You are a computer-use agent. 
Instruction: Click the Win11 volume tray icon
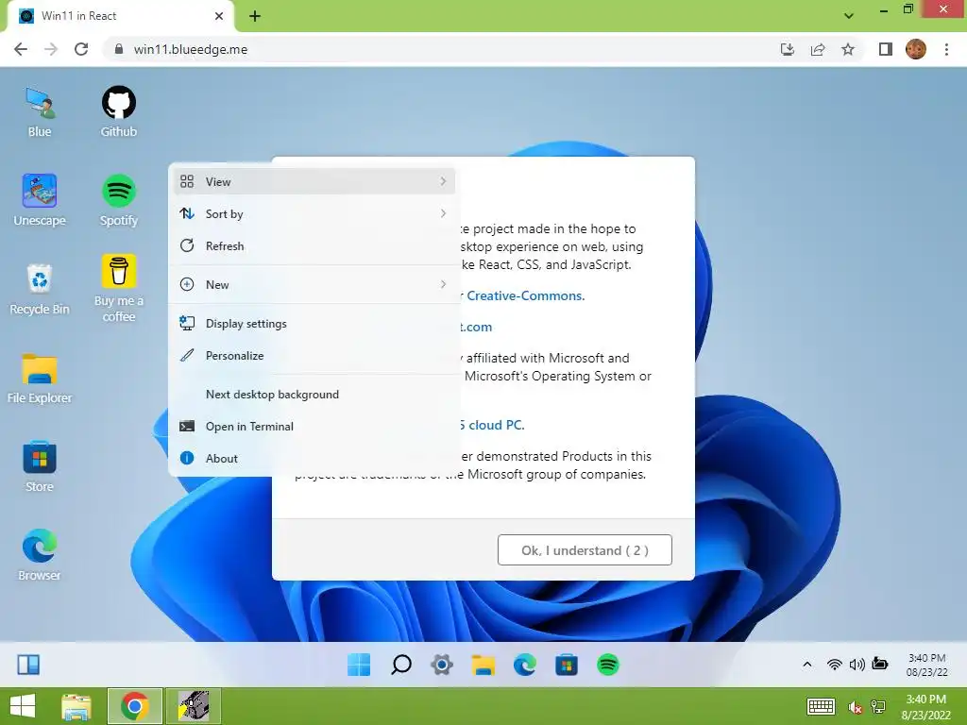pos(857,664)
